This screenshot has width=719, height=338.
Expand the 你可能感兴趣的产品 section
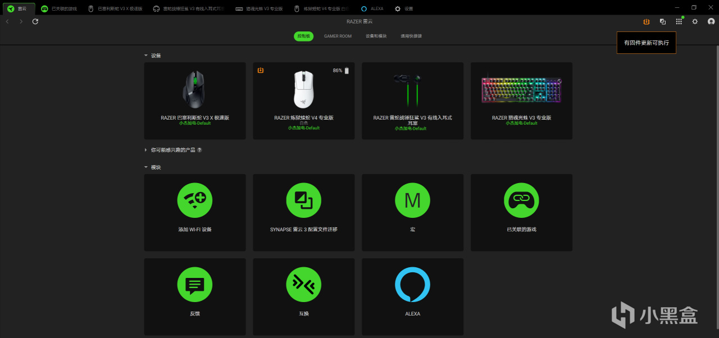coord(146,150)
